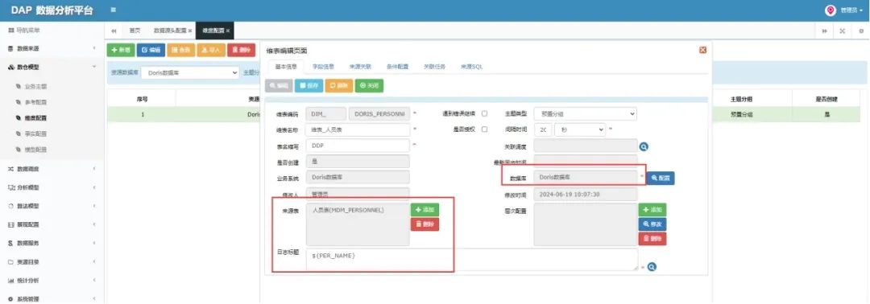
Task: Select 事实配置 in the sidebar submenu
Action: [x=35, y=134]
